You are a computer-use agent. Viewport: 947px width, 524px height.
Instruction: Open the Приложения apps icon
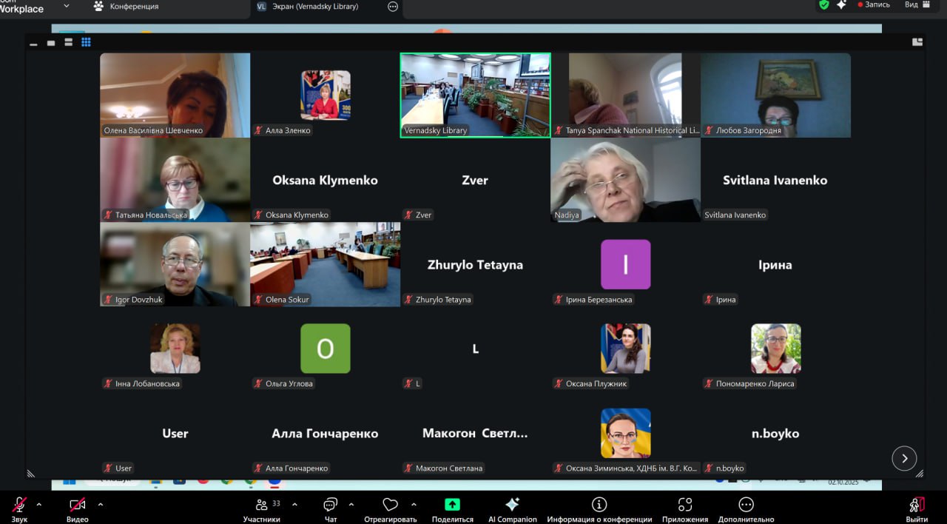[684, 505]
